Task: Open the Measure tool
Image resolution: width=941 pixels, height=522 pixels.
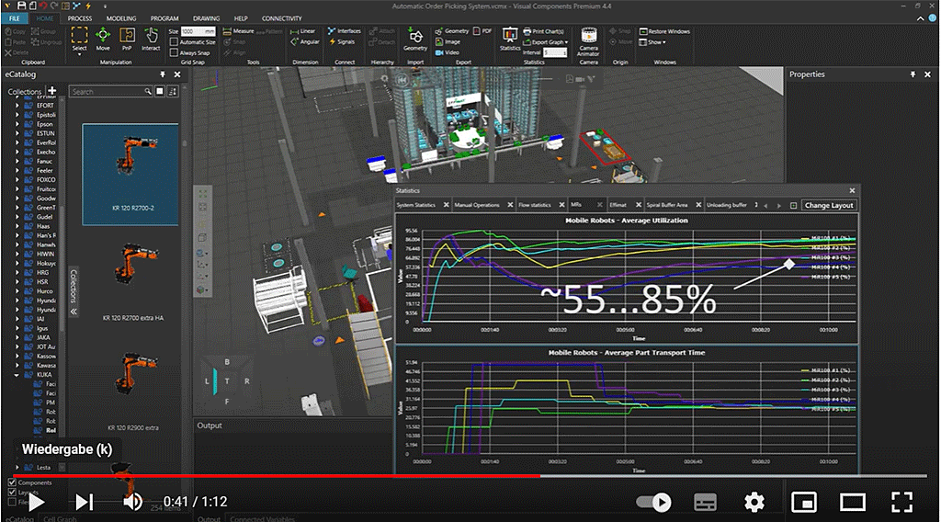Action: [x=238, y=31]
